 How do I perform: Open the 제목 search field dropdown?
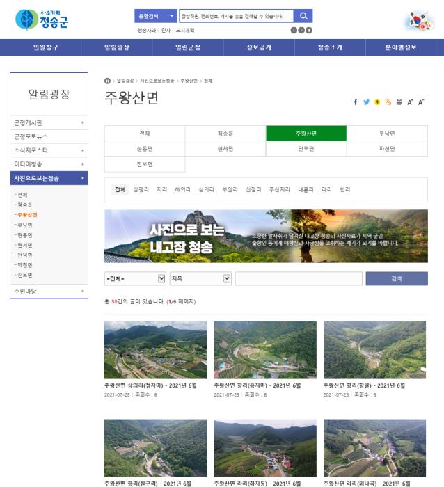coord(200,278)
